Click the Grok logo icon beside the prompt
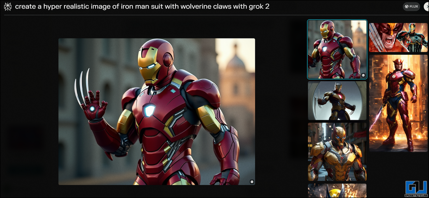This screenshot has width=429, height=198. pyautogui.click(x=8, y=7)
